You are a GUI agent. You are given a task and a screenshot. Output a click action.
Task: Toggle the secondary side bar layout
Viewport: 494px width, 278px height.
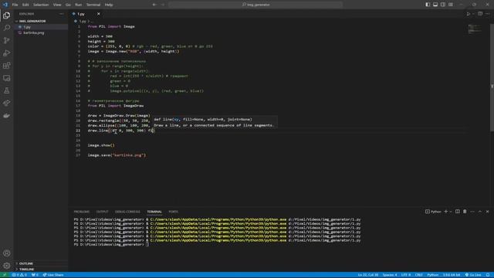pos(443,5)
